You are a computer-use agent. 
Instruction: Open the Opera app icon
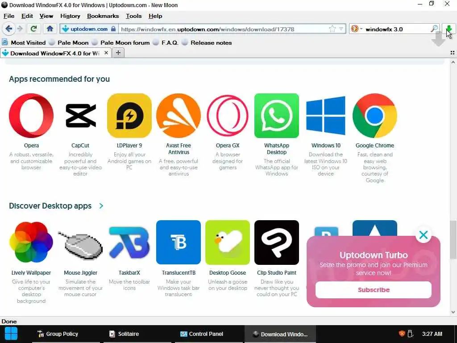click(x=31, y=116)
